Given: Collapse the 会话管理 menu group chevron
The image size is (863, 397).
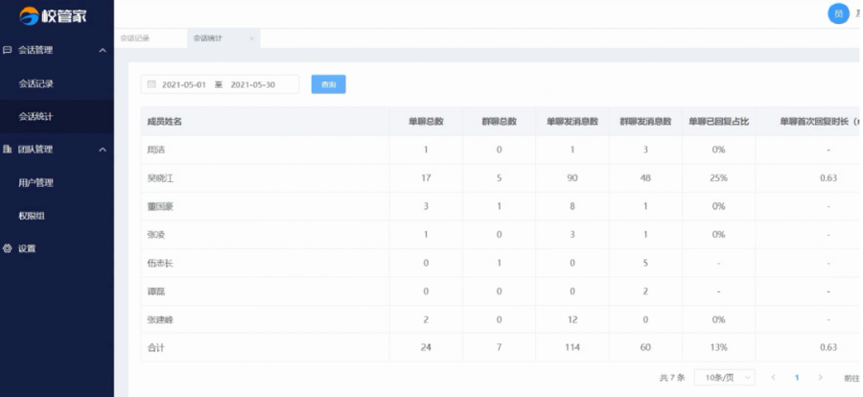Looking at the screenshot, I should [x=103, y=50].
